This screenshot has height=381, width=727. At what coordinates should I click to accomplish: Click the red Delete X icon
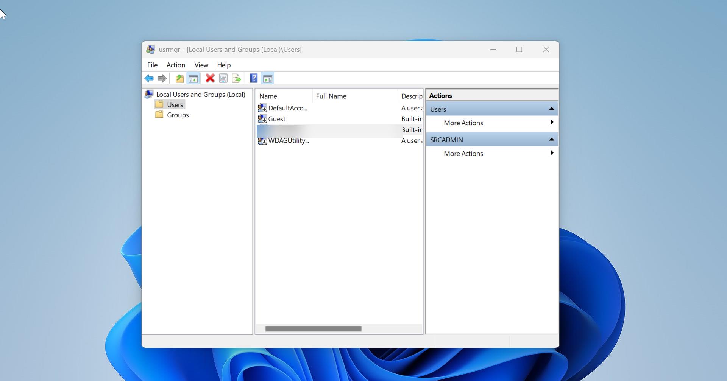(x=209, y=78)
